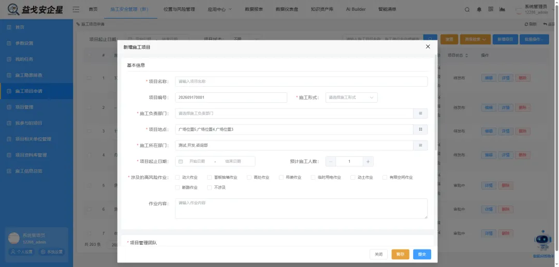559x267 pixels.
Task: Click the 首页 icon in left sidebar
Action: [9, 27]
